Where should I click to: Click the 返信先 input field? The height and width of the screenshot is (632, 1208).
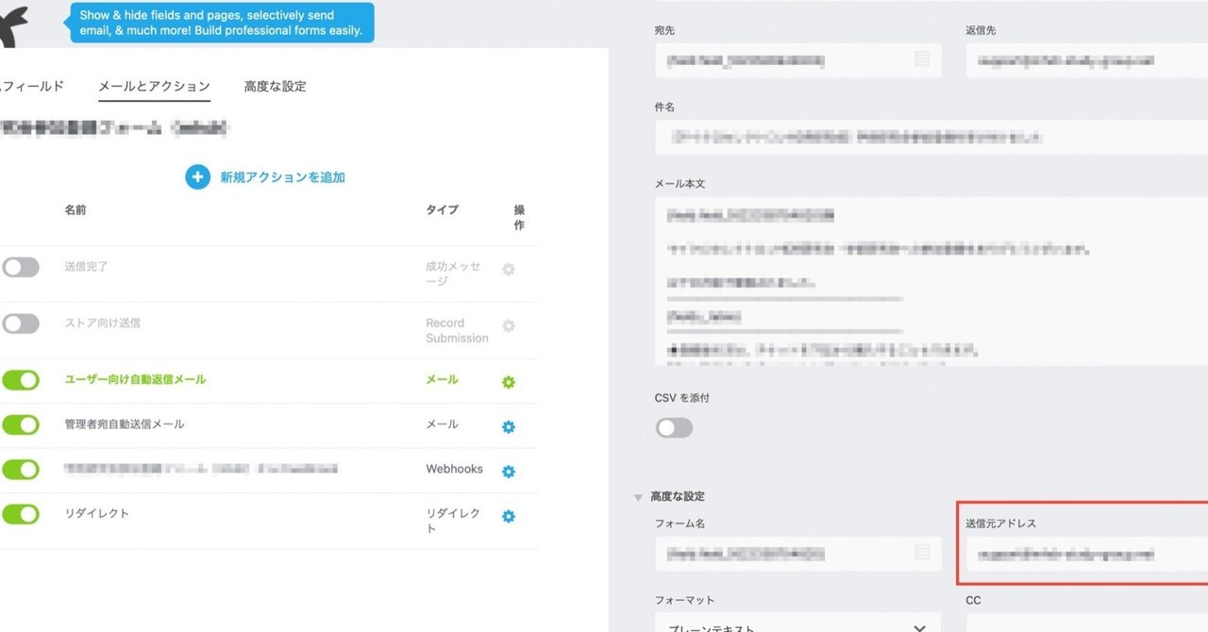click(1087, 60)
